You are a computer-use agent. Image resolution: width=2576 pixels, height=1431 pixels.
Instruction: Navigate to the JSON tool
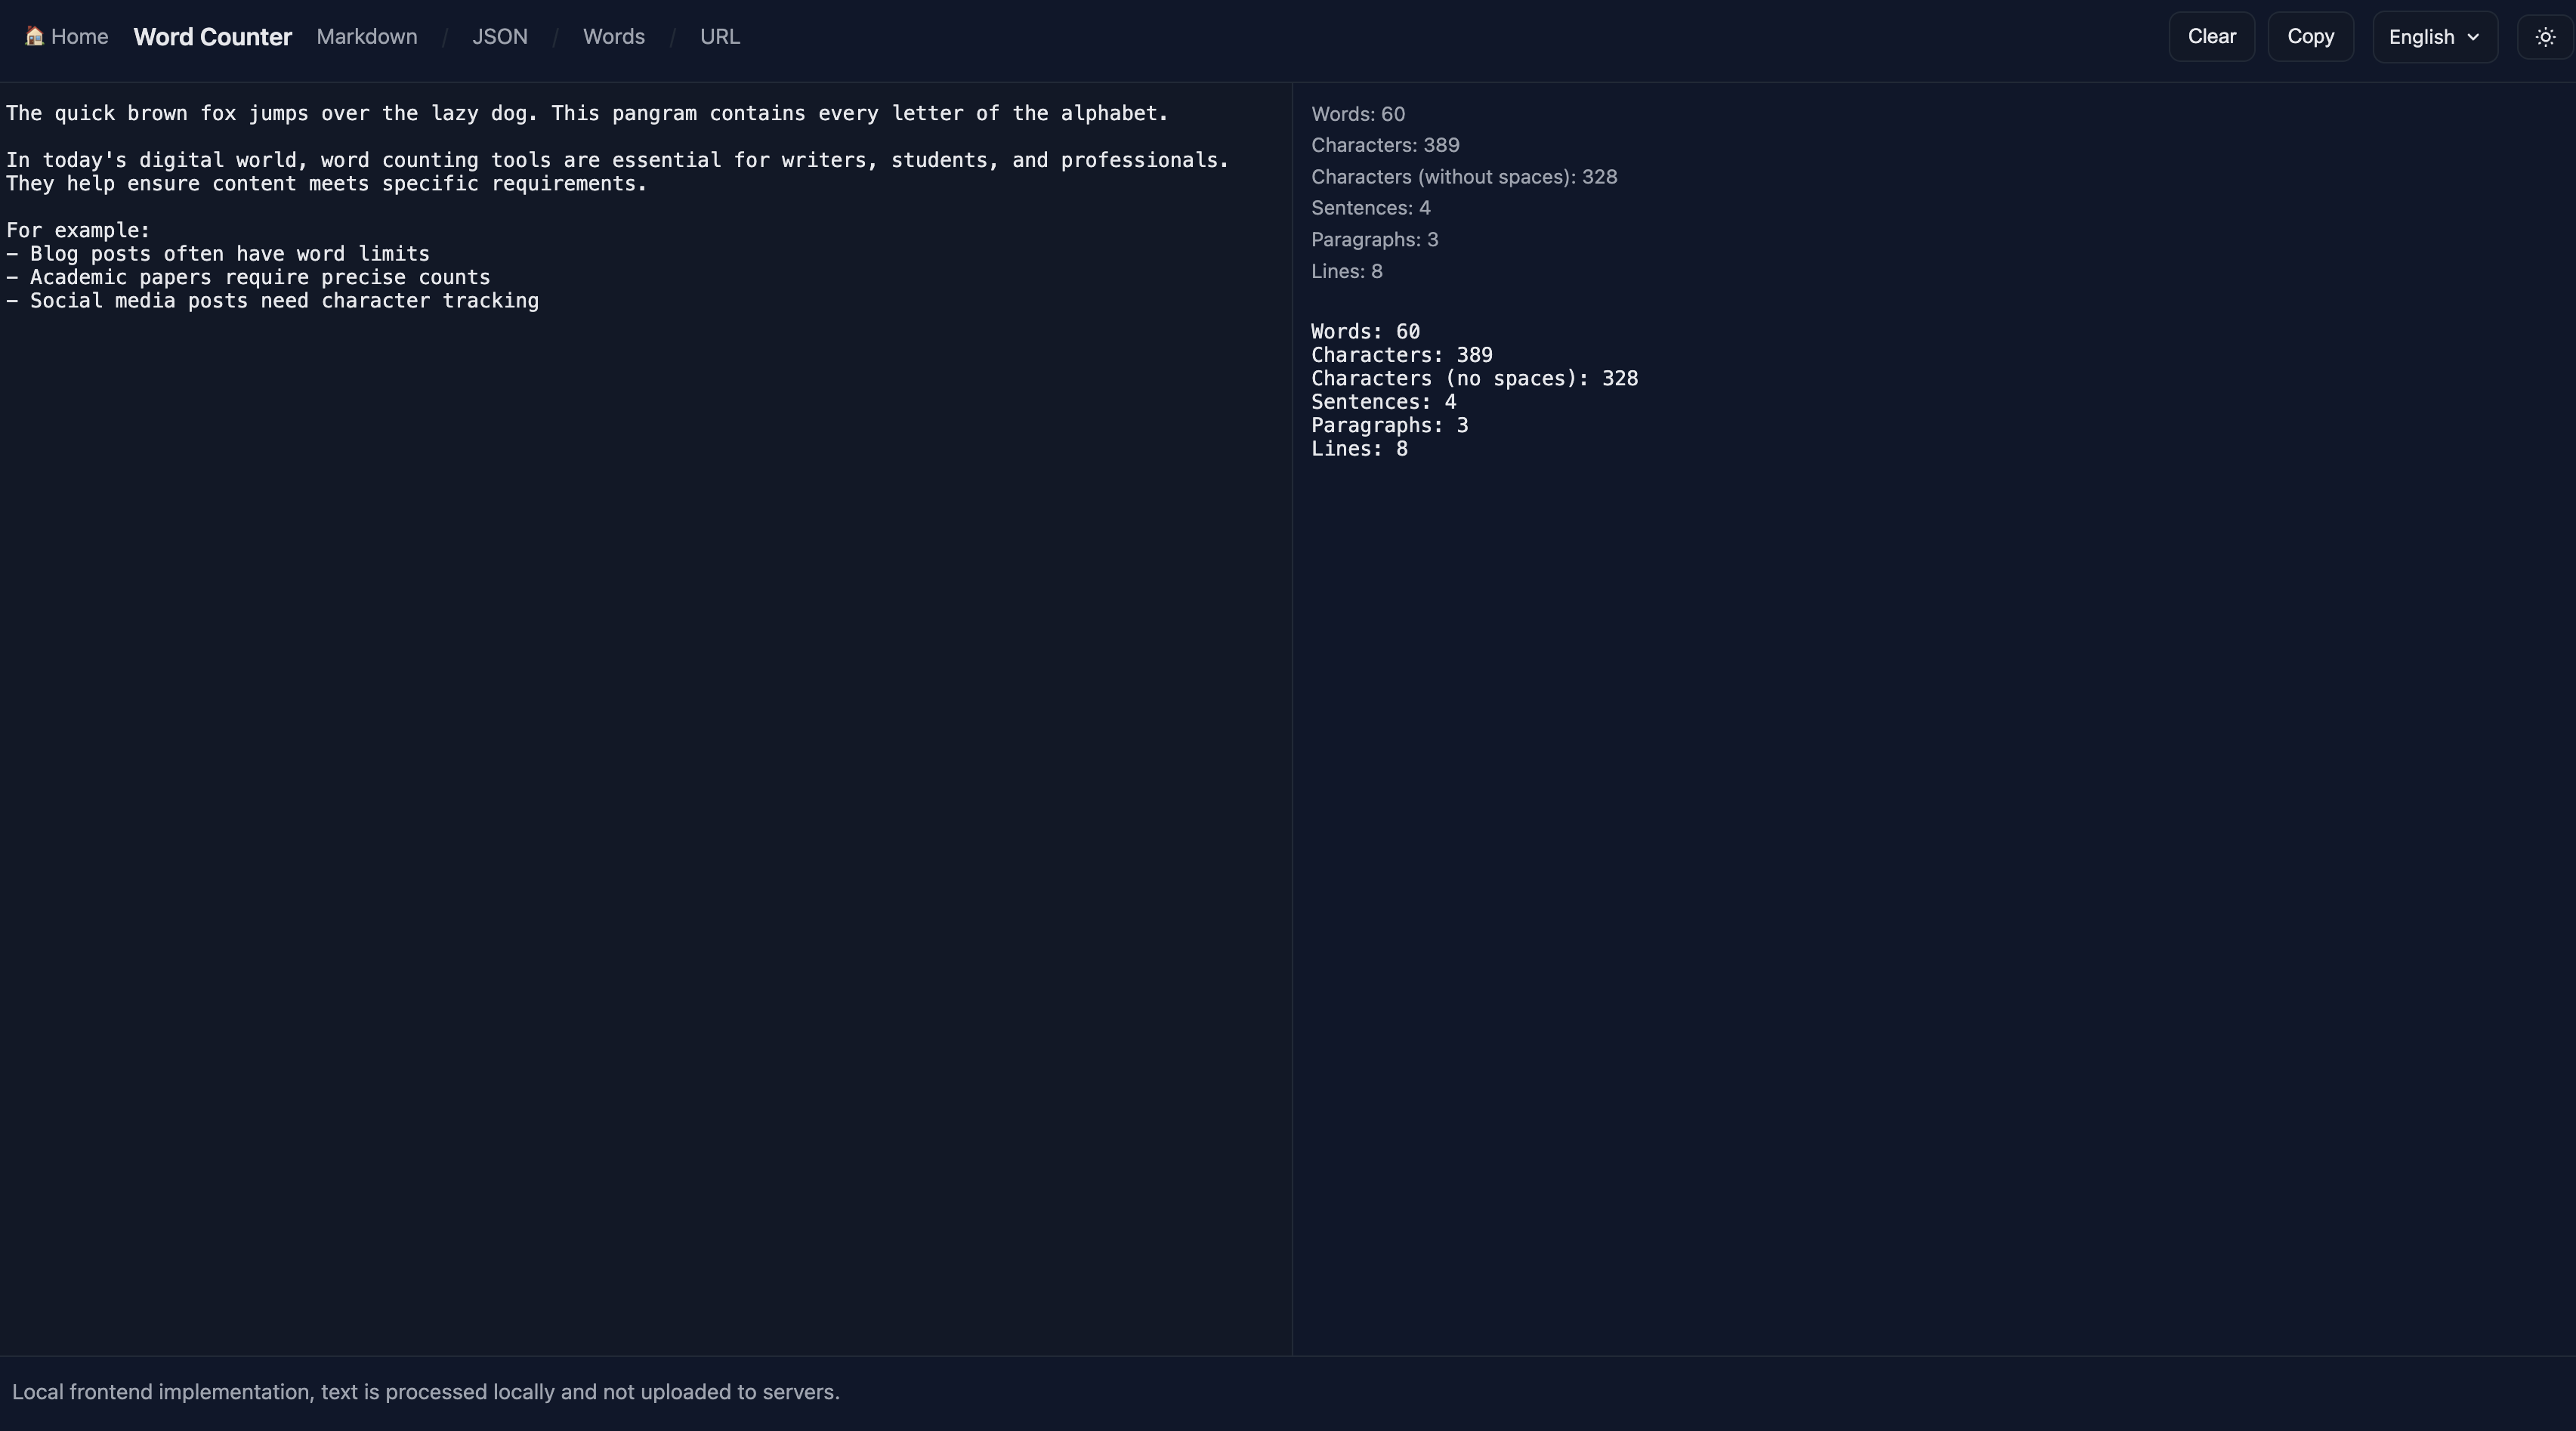click(499, 36)
